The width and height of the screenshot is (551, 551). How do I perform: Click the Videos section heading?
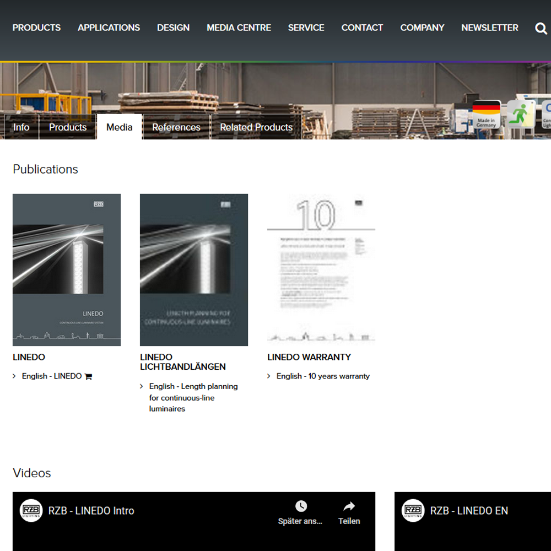(x=31, y=473)
